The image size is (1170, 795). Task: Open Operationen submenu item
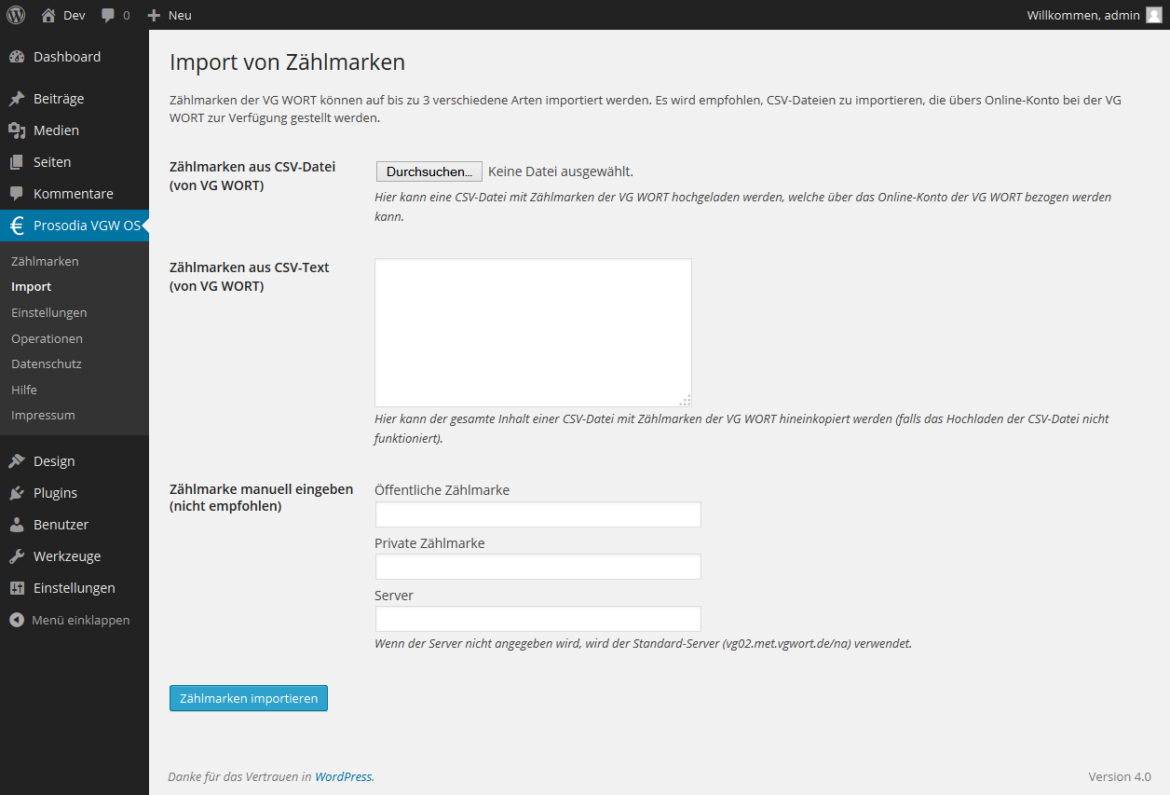point(47,338)
